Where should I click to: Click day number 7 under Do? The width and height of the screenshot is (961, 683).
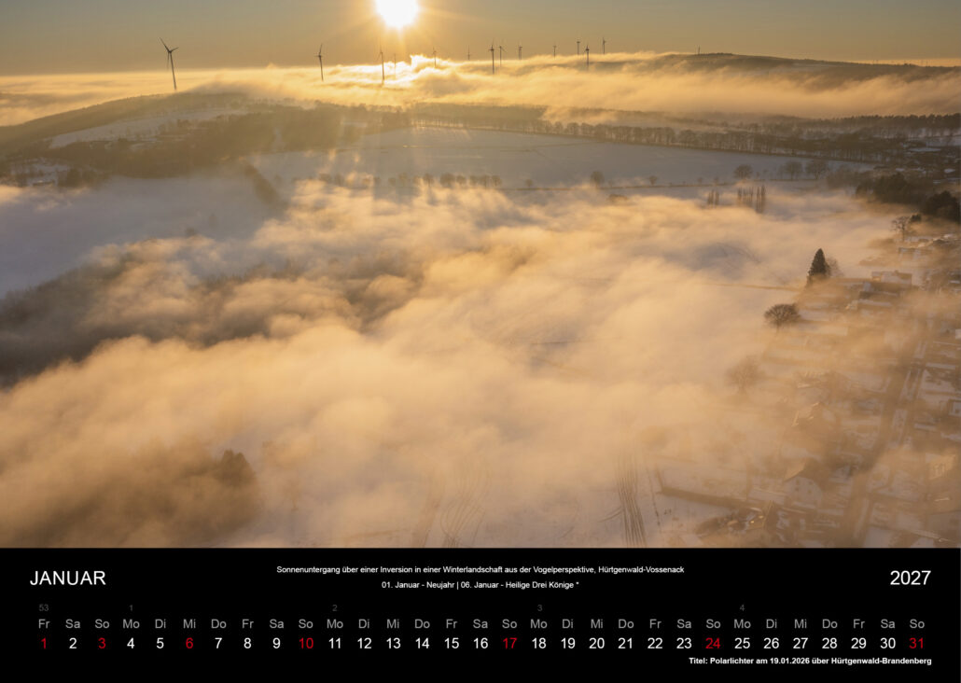[x=218, y=643]
